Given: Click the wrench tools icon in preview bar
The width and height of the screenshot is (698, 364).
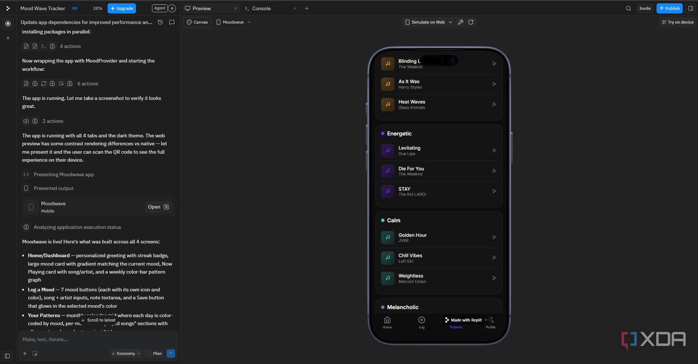Looking at the screenshot, I should (x=461, y=22).
